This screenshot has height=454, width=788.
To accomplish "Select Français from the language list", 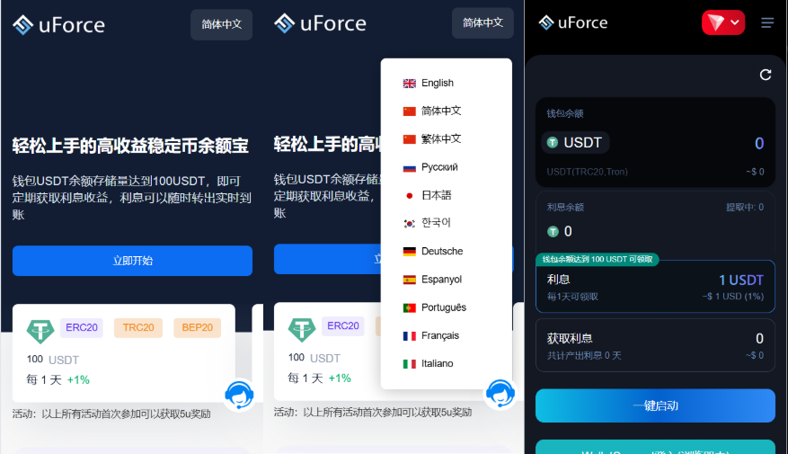I will click(447, 335).
